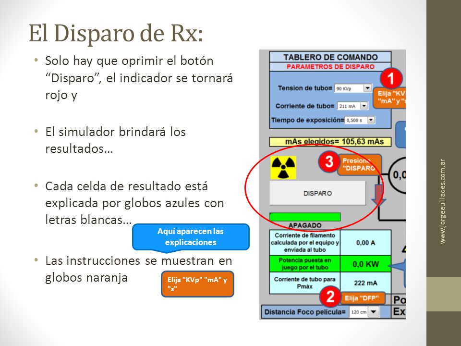Select the 0,500 s exposure value

click(356, 120)
